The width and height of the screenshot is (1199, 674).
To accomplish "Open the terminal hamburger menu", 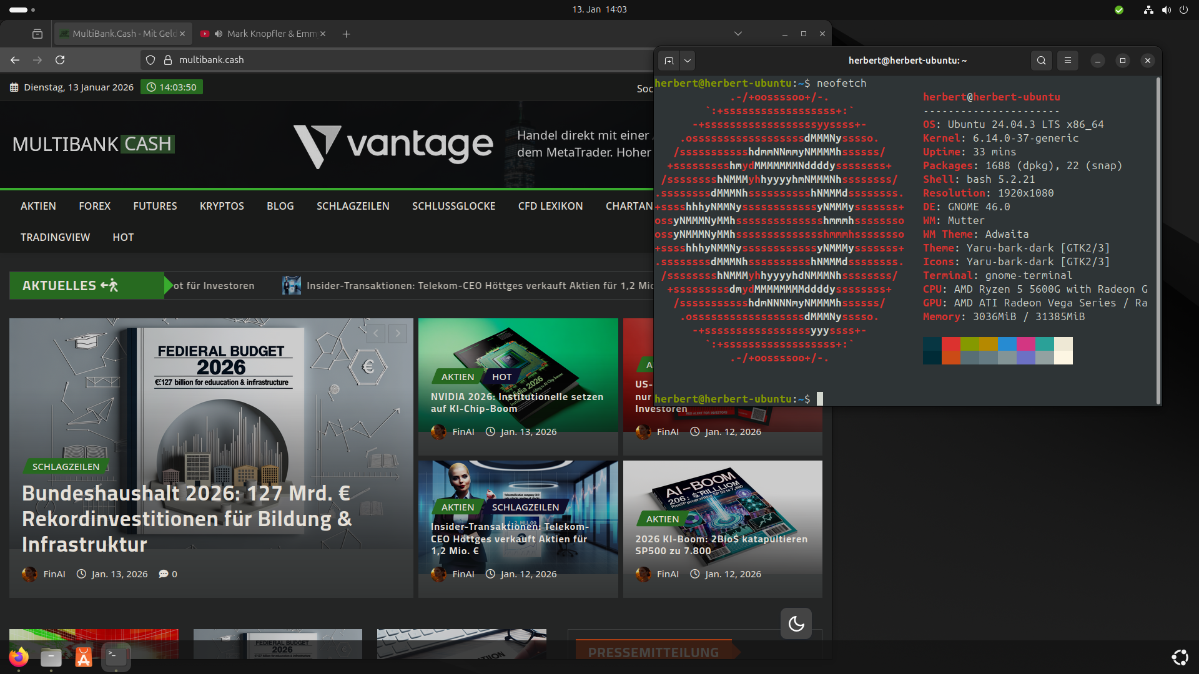I will 1068,61.
